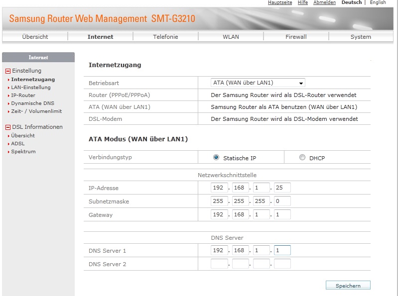Click the first DNS Server 2 octet field
The width and height of the screenshot is (398, 296).
pos(219,264)
